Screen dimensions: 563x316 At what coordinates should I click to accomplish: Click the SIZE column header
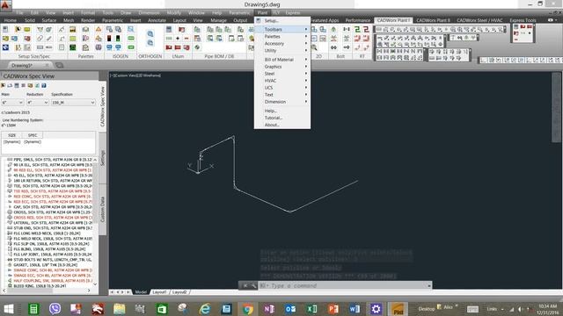pyautogui.click(x=11, y=135)
